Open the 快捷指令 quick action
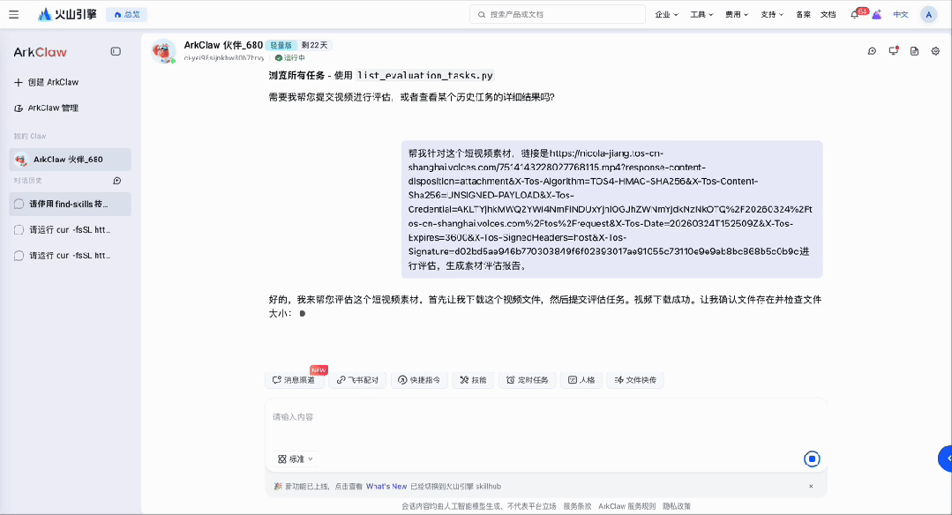Viewport: 952px width, 515px height. [419, 380]
